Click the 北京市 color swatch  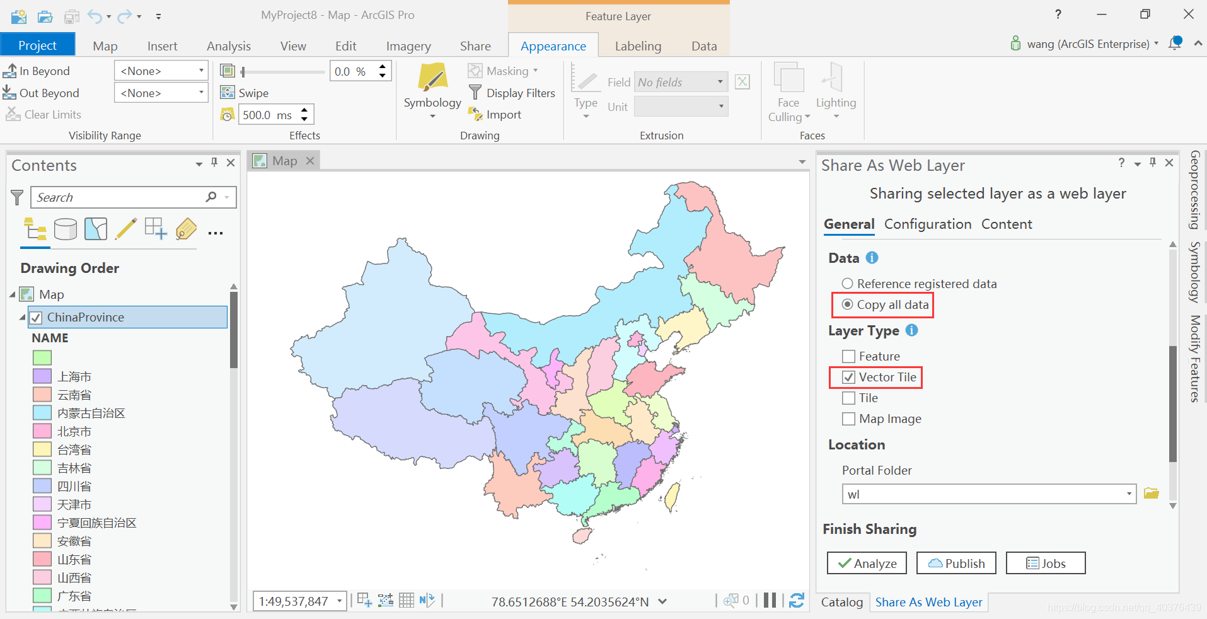point(42,431)
